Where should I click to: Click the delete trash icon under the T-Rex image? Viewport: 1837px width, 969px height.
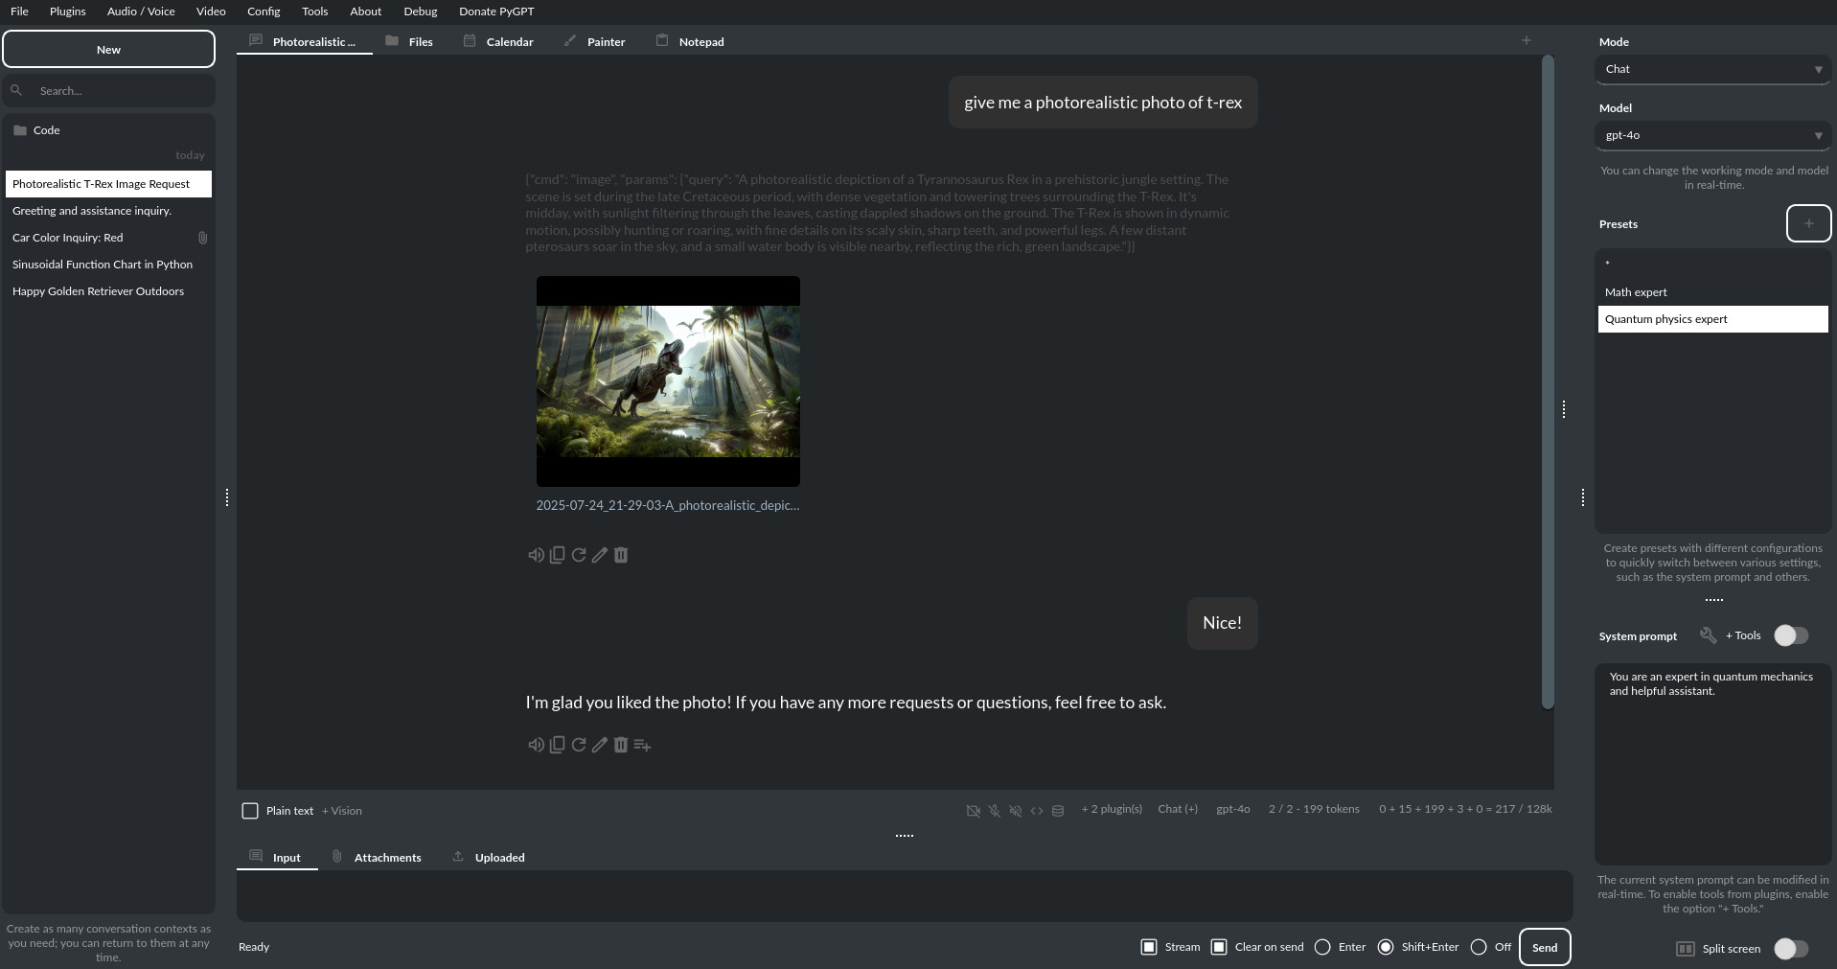(x=621, y=555)
